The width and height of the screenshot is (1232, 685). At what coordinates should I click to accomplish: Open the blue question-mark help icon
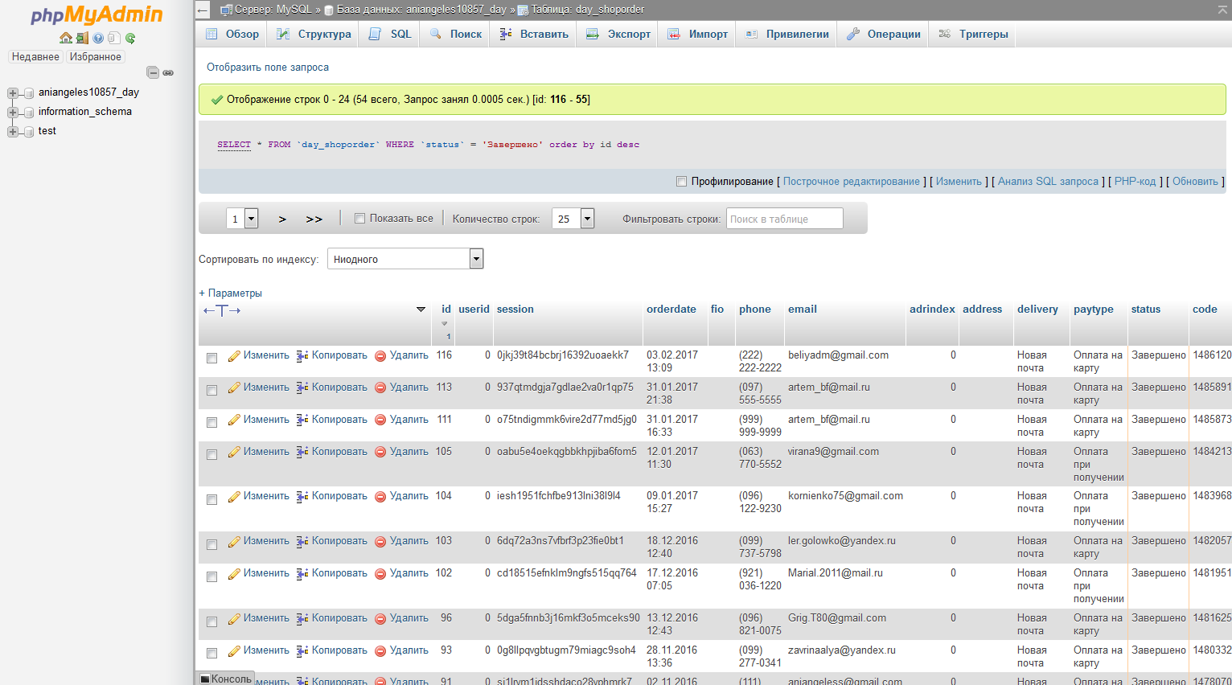pos(98,38)
